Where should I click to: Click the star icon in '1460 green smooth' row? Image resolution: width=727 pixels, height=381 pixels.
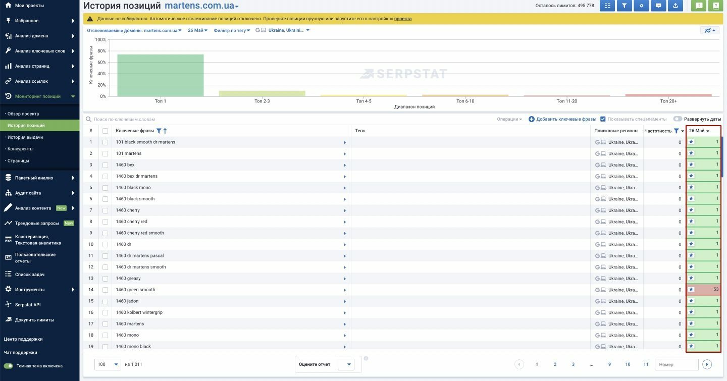click(x=692, y=290)
